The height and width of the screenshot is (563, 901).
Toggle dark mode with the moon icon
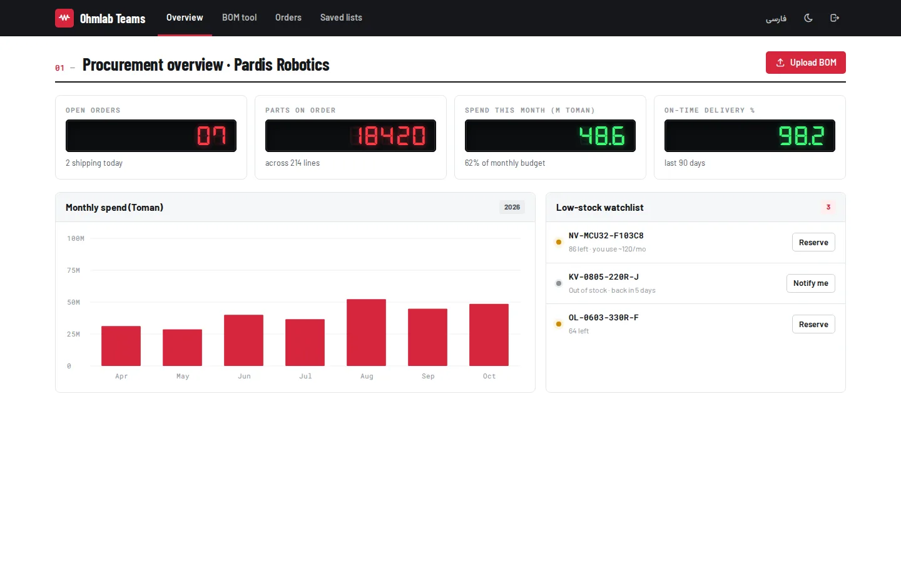pos(808,18)
